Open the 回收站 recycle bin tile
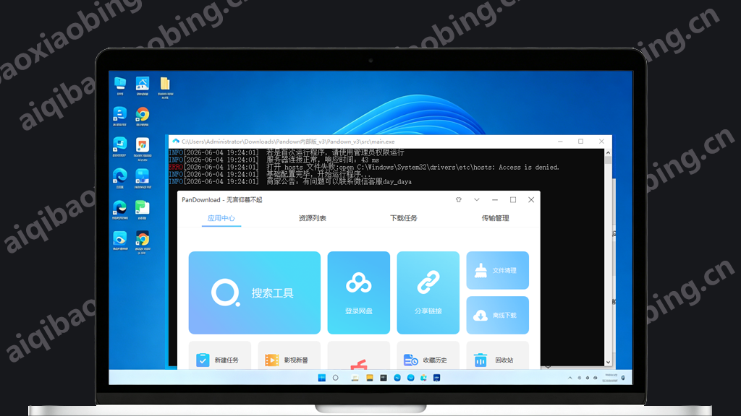This screenshot has height=416, width=741. [498, 357]
